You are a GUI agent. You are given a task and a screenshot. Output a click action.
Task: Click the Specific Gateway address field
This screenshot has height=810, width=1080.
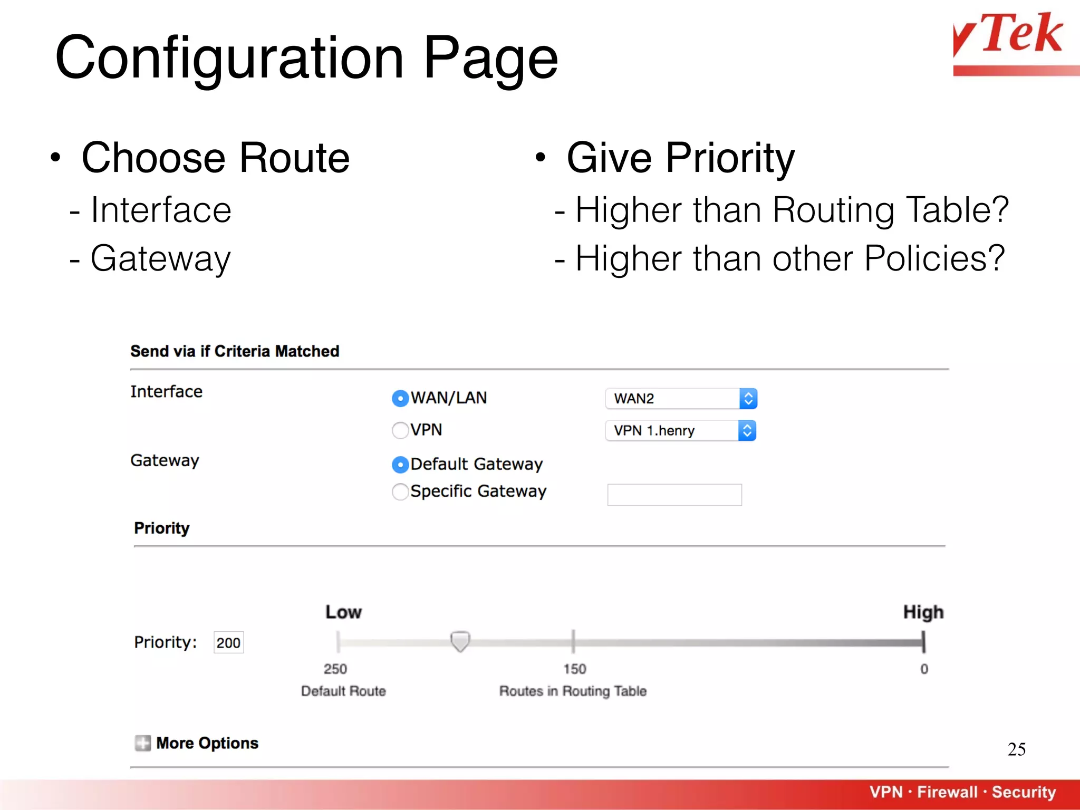point(674,495)
